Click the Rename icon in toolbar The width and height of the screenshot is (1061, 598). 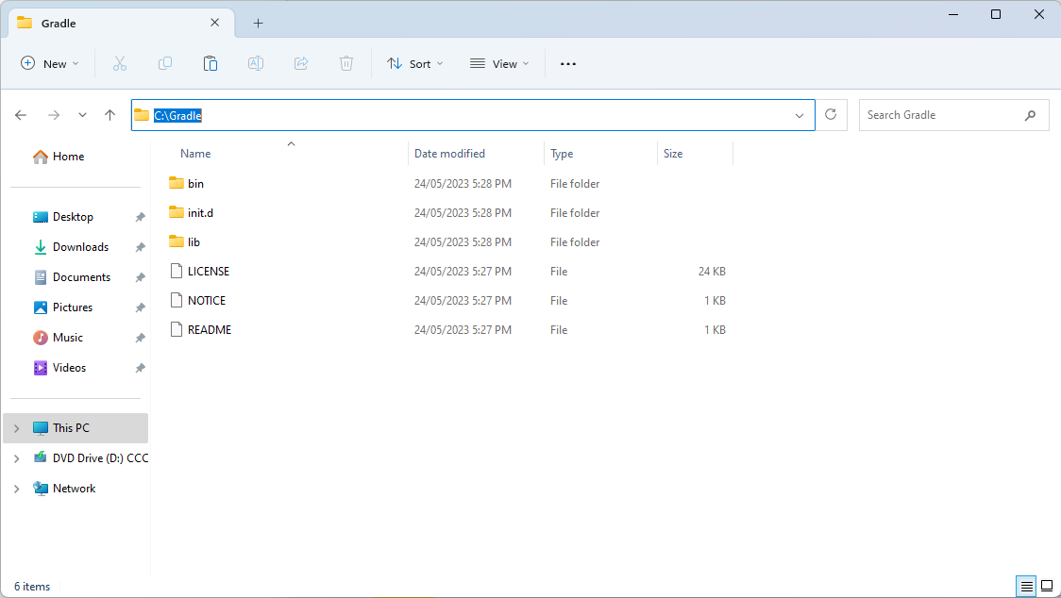pos(256,63)
